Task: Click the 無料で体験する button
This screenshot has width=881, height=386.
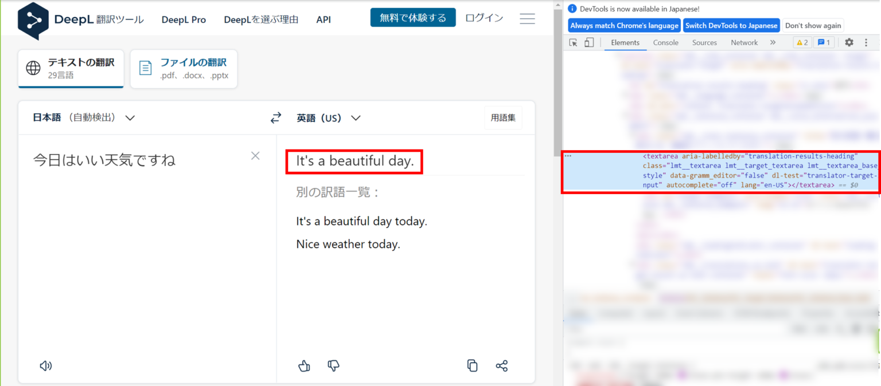Action: click(413, 18)
